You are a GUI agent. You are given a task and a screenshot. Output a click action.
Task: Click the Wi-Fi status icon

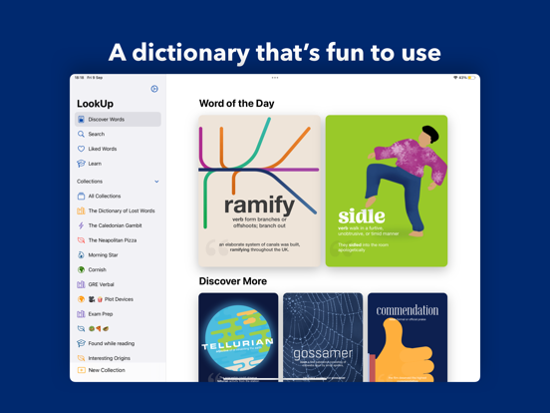(x=455, y=78)
